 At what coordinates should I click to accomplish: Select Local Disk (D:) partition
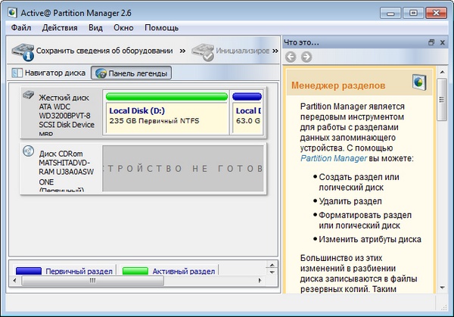point(167,118)
